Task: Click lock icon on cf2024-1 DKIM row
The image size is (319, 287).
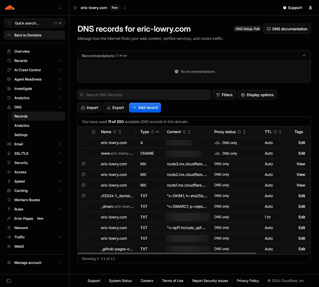Action: (83, 196)
